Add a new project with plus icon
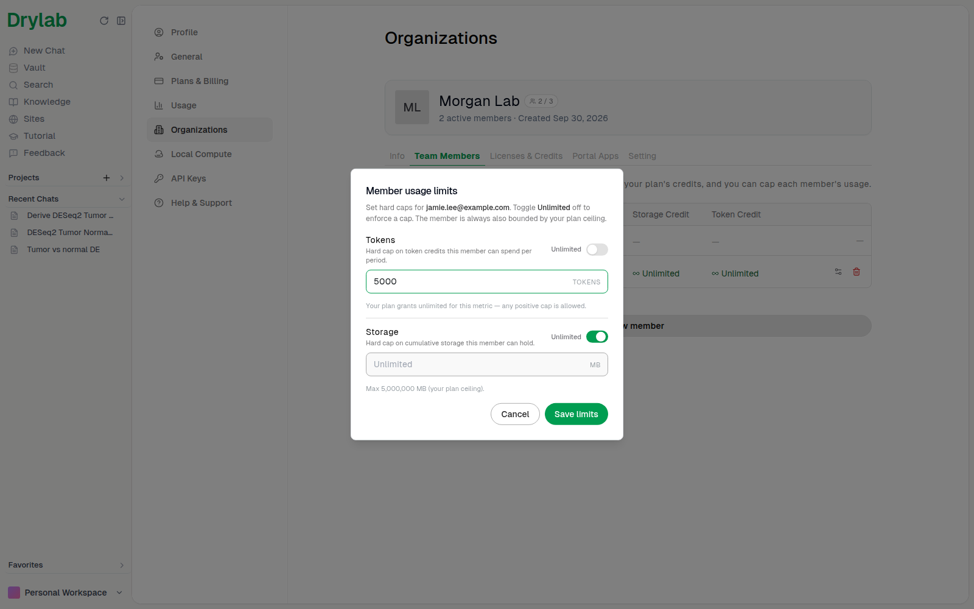This screenshot has width=974, height=609. 107,178
